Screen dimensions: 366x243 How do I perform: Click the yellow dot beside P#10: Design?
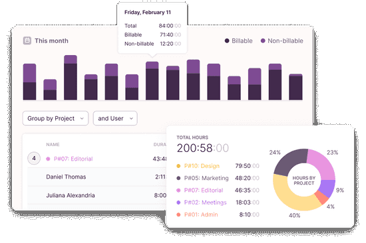point(178,166)
